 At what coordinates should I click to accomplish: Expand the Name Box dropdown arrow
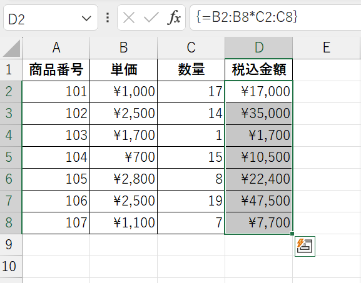[86, 18]
